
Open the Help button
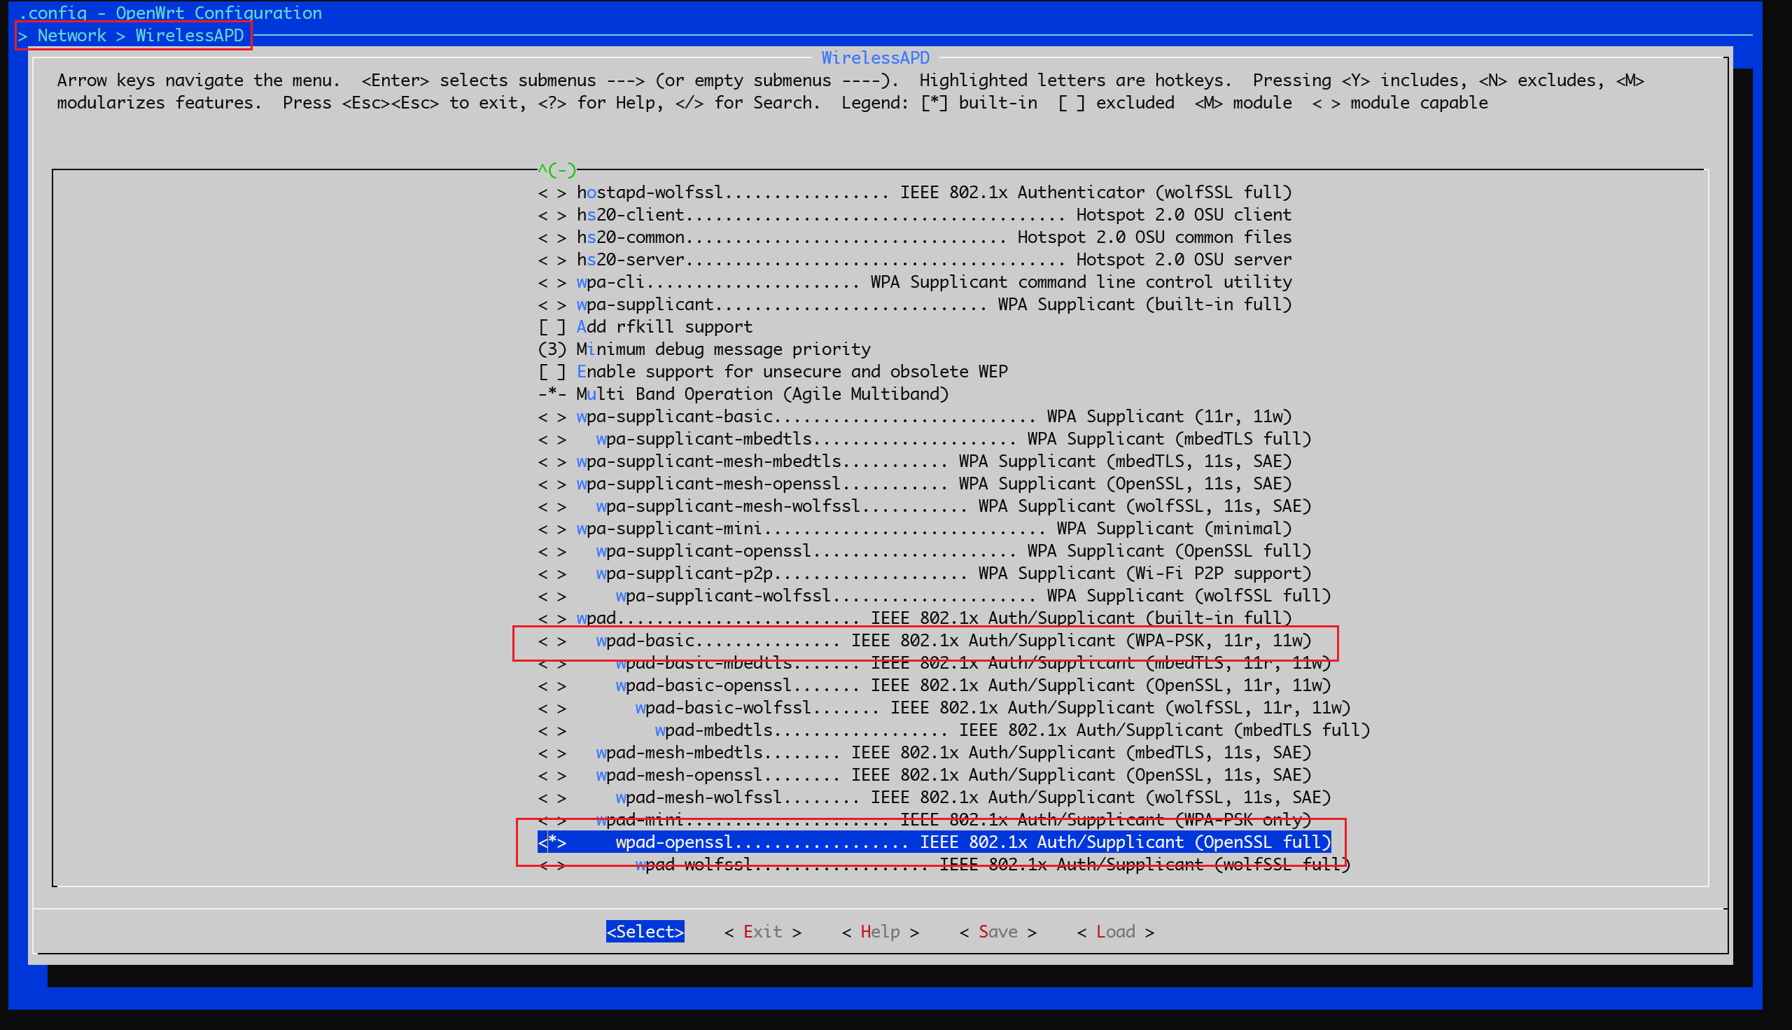(879, 931)
